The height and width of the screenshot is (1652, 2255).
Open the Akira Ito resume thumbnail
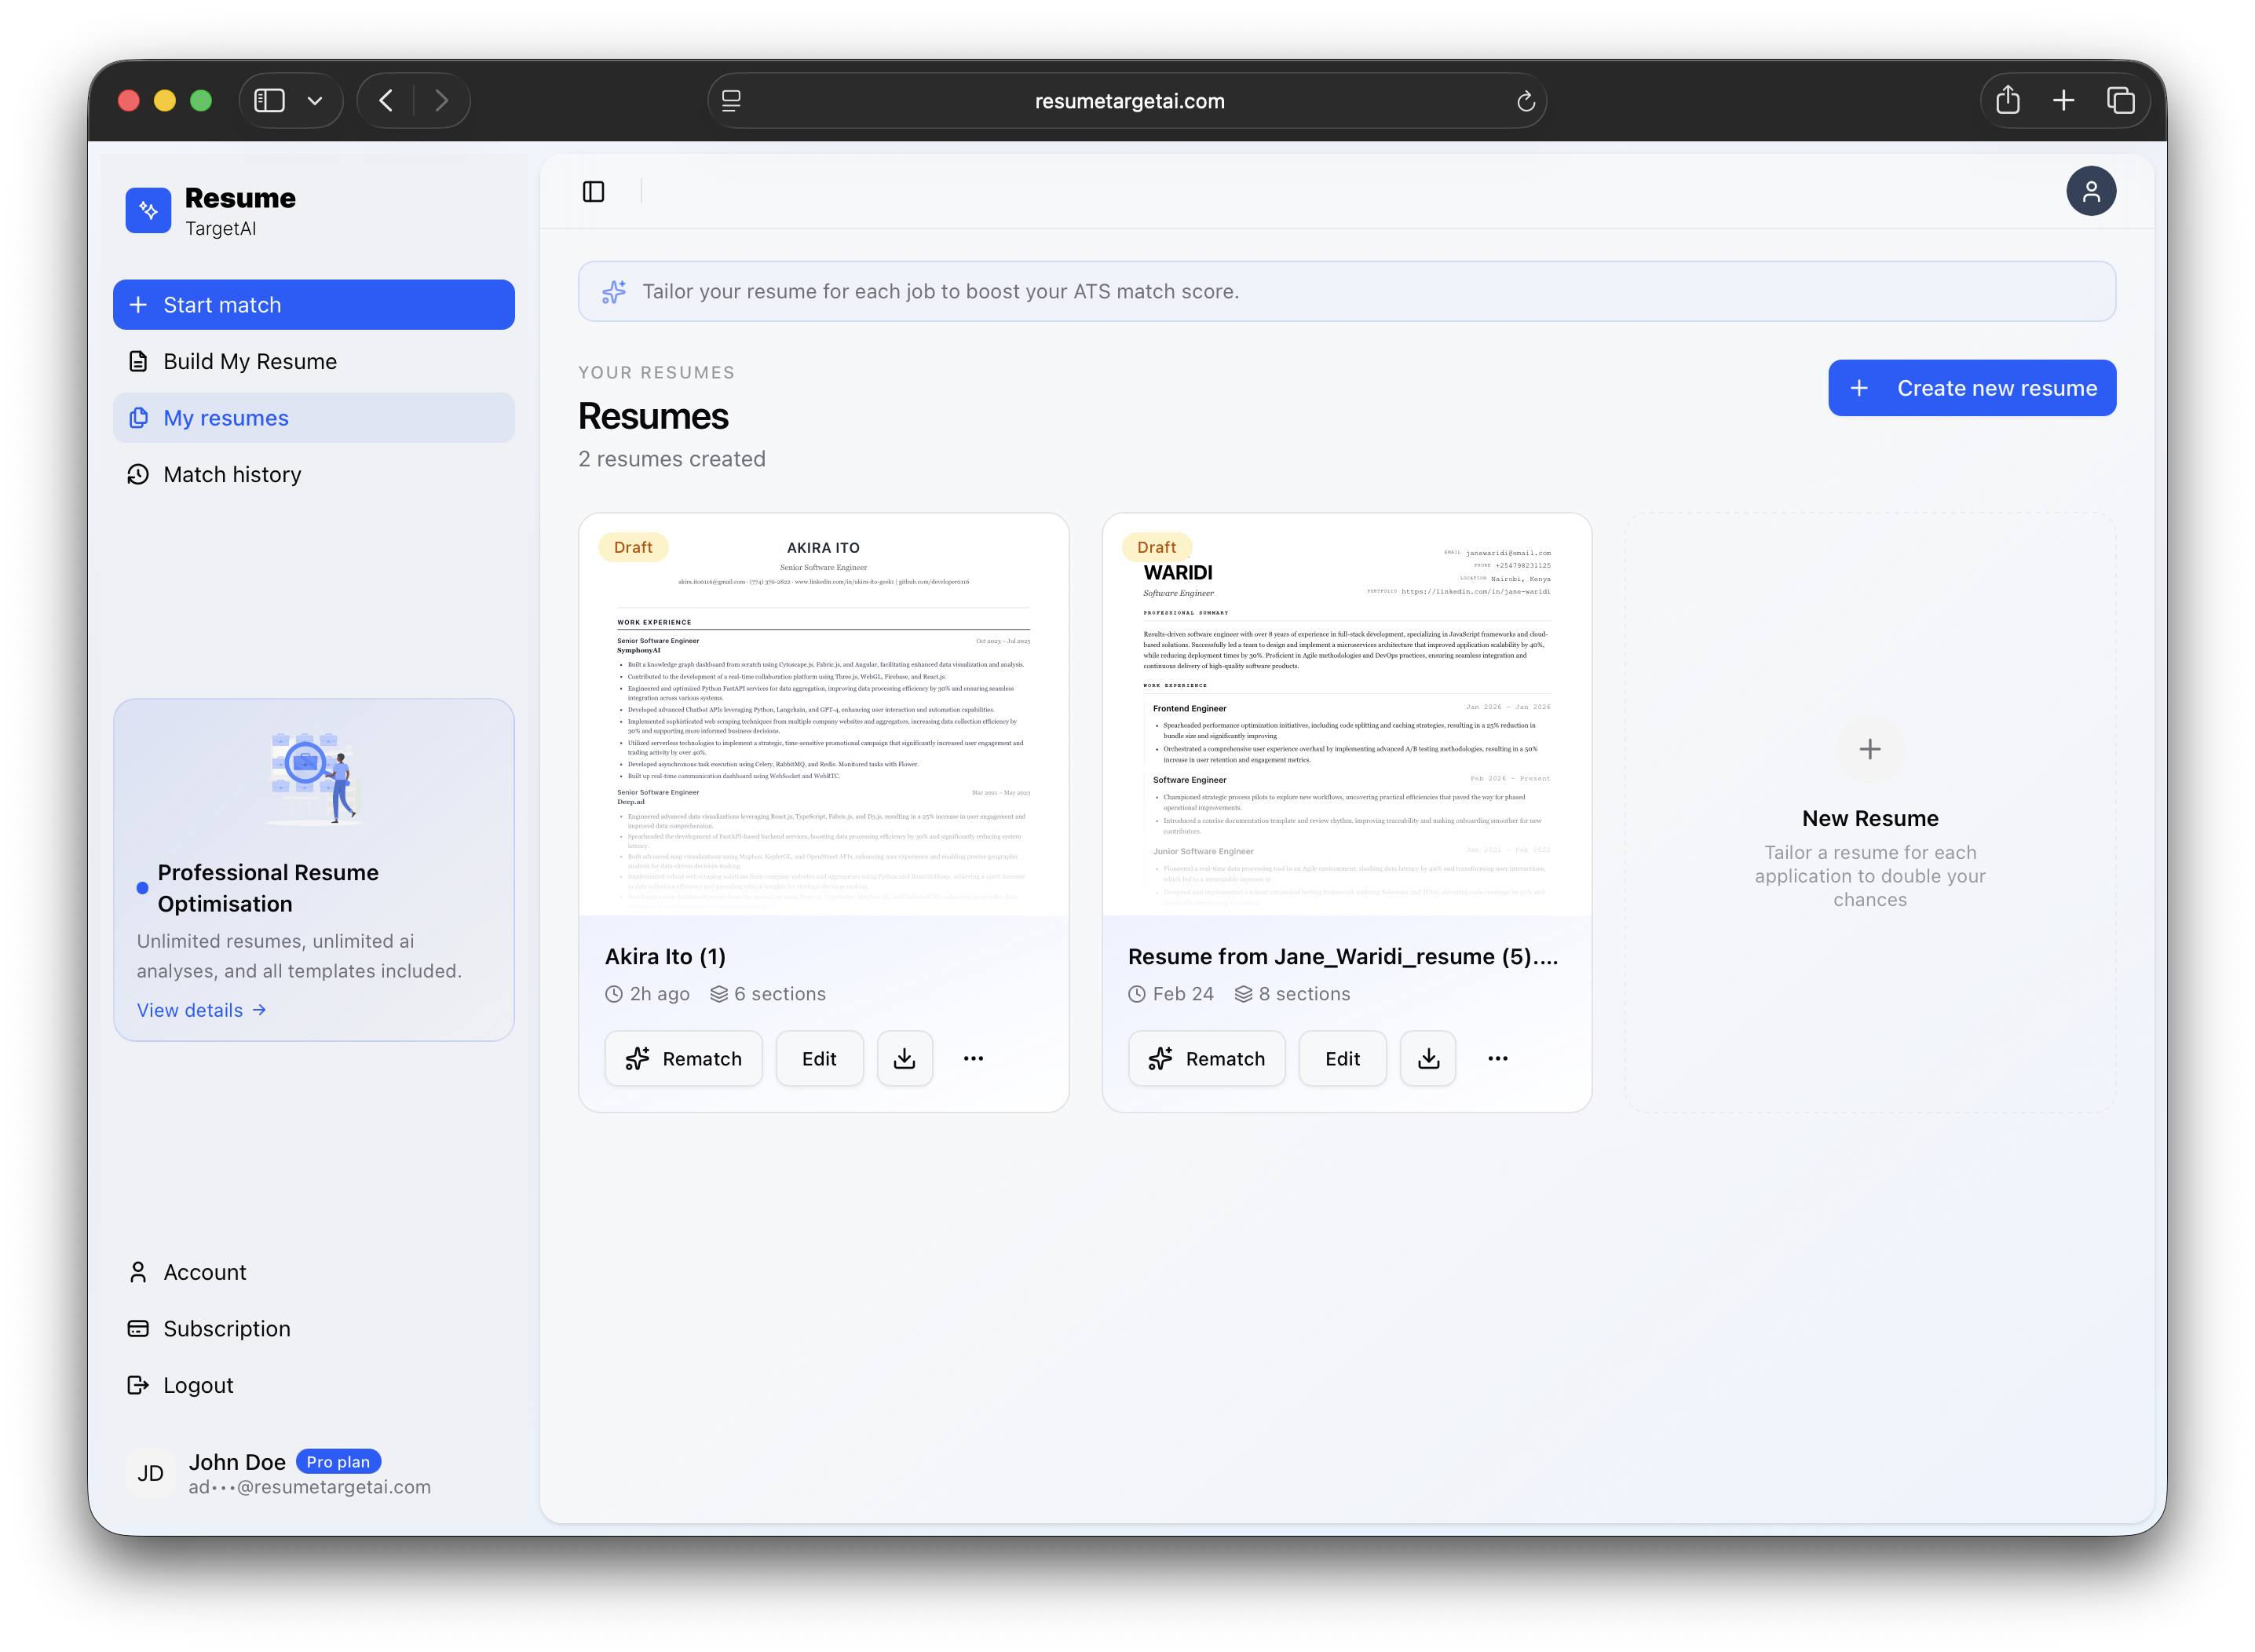[x=823, y=715]
